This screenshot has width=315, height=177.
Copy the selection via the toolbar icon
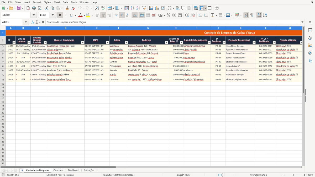(52, 8)
